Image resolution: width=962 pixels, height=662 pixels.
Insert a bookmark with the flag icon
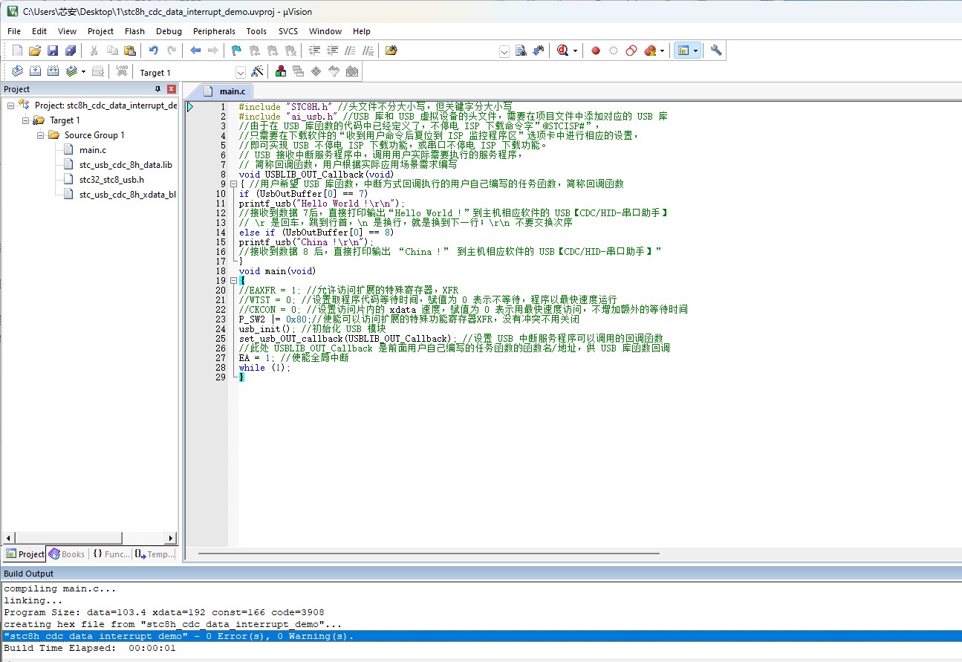(236, 51)
